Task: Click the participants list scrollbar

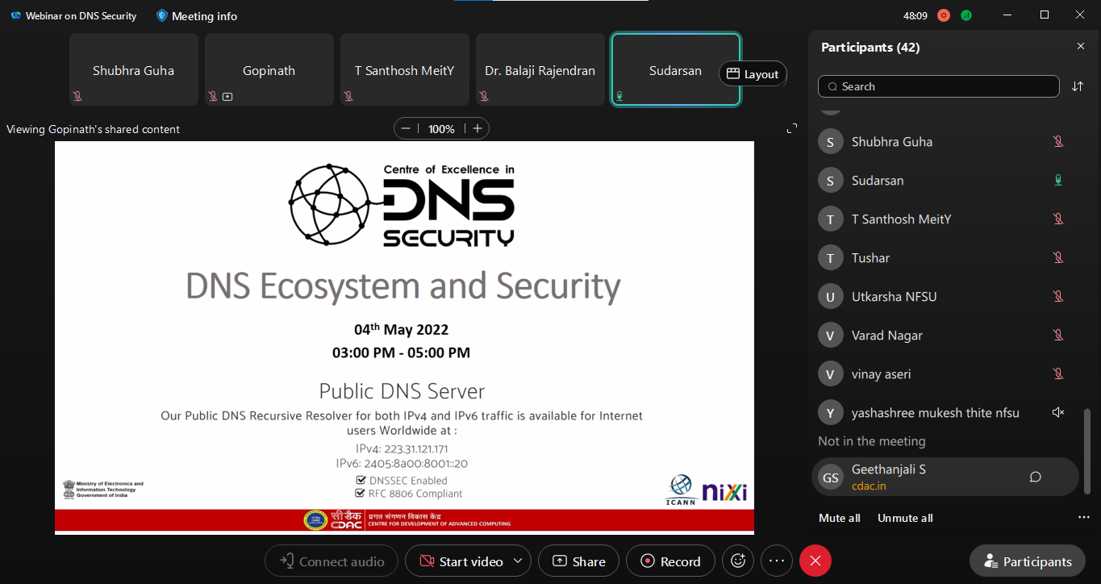Action: (1086, 452)
